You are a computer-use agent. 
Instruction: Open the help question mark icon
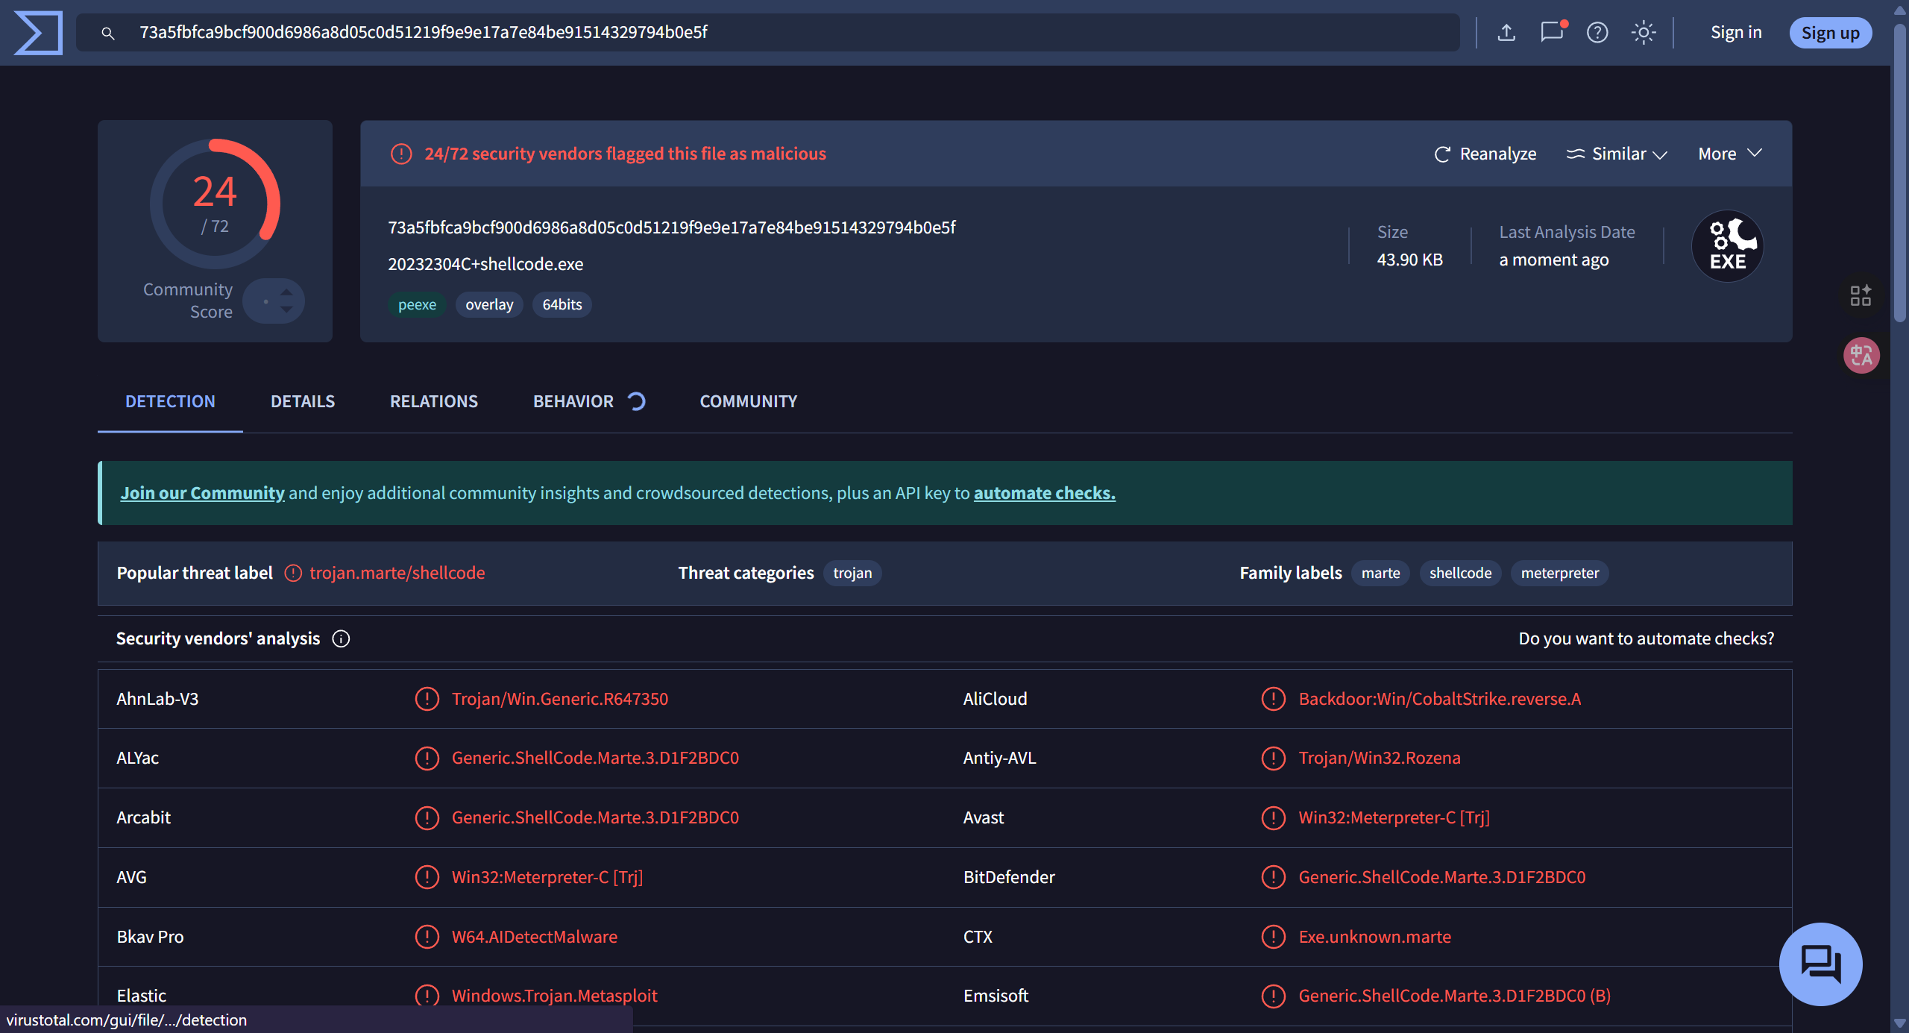pos(1597,33)
